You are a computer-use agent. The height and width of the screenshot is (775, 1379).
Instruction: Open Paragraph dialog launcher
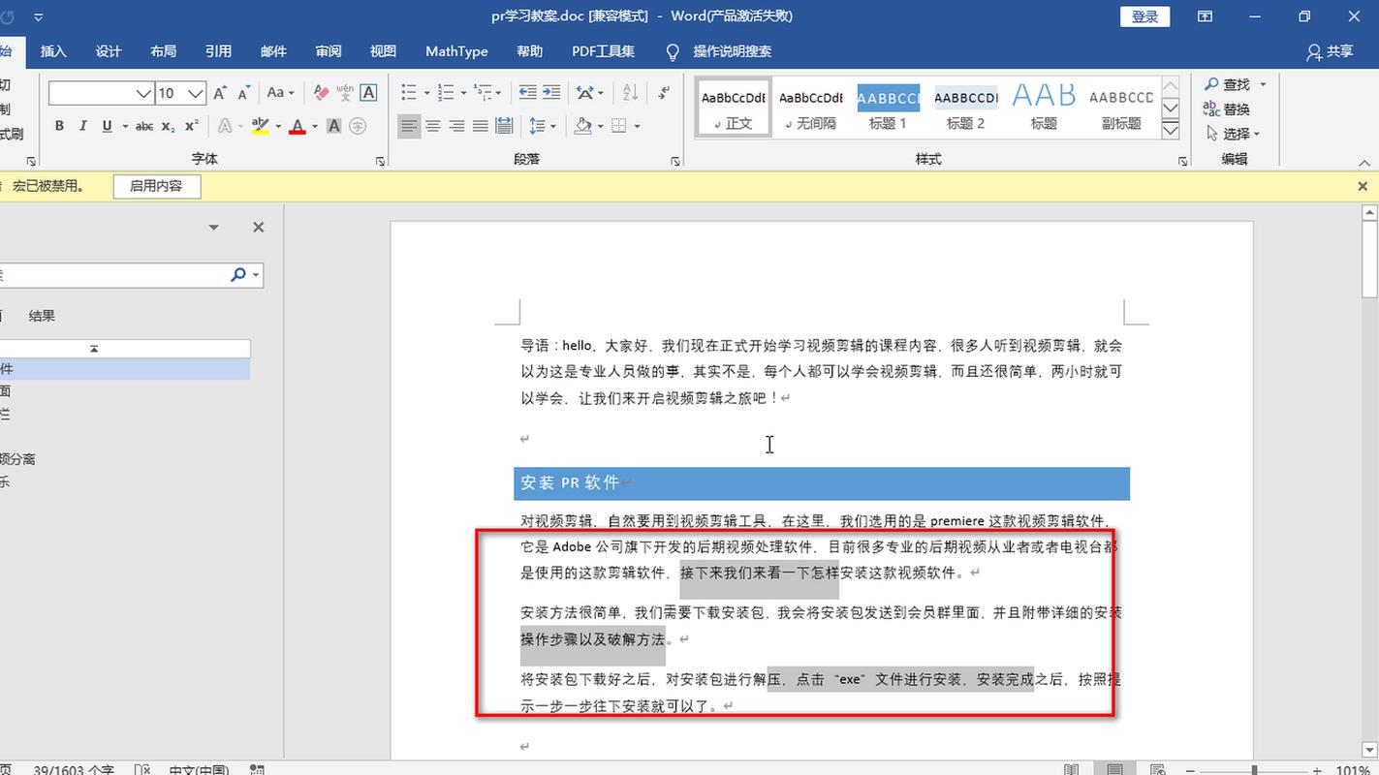[675, 162]
